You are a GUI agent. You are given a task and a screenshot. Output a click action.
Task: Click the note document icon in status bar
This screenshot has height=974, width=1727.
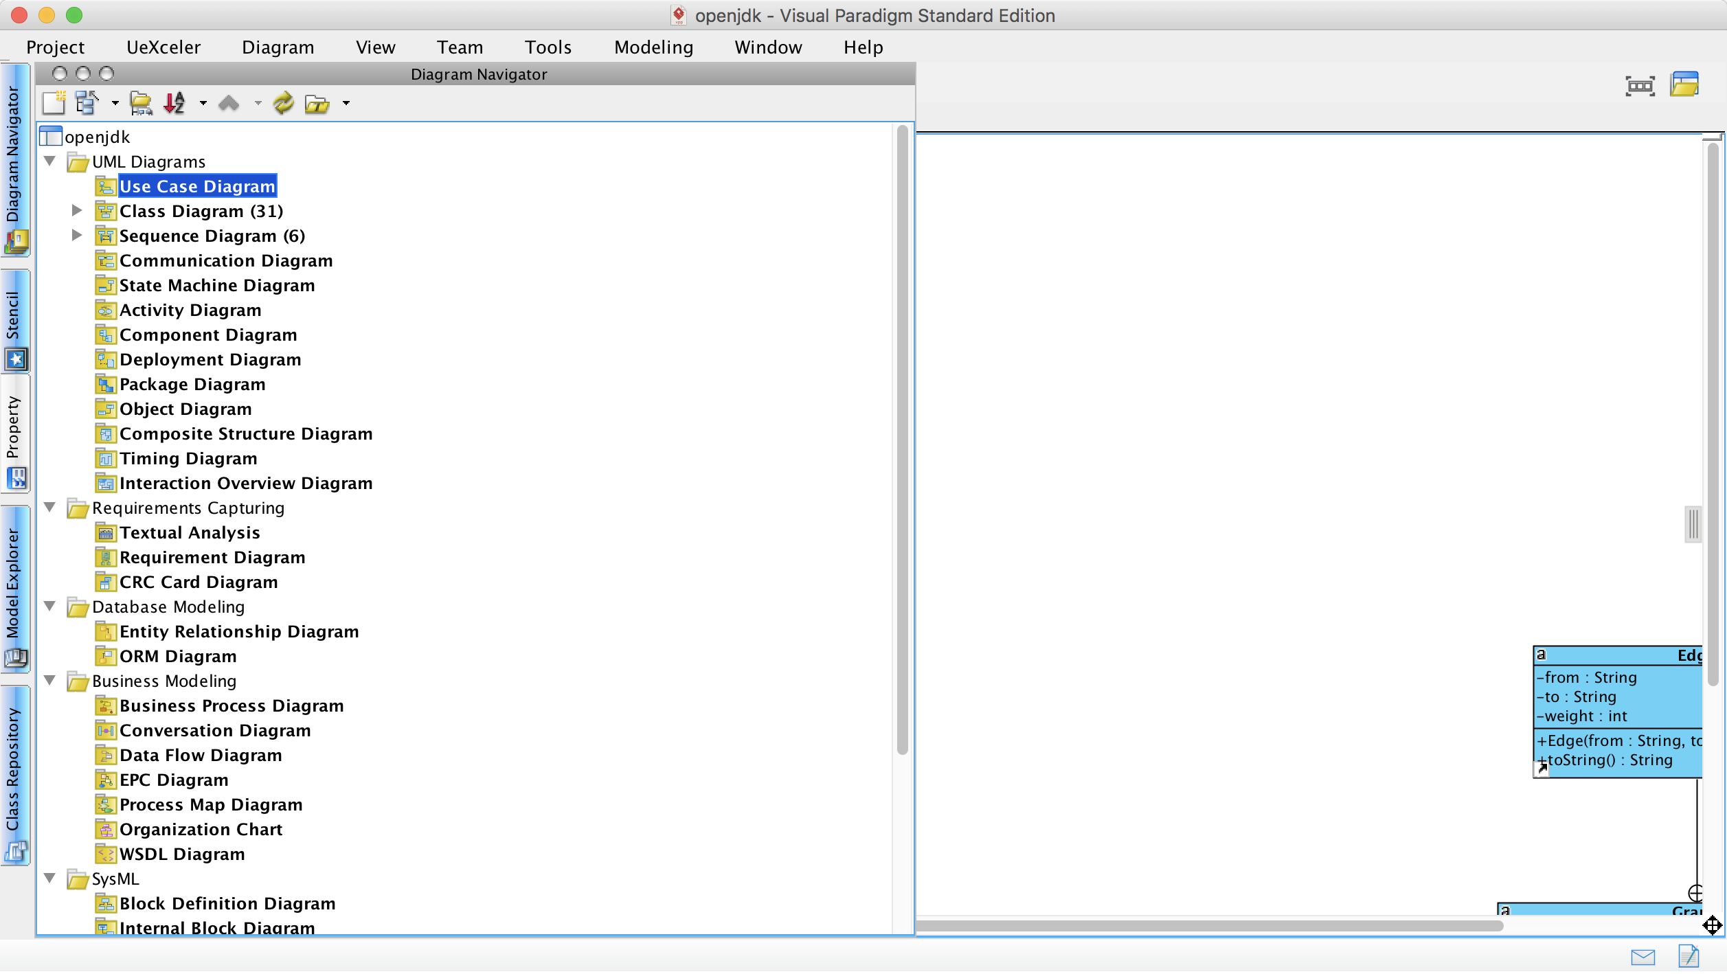point(1688,957)
